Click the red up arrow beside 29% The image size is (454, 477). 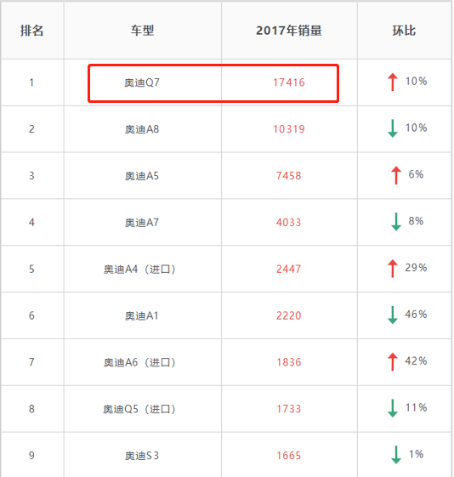pos(393,269)
